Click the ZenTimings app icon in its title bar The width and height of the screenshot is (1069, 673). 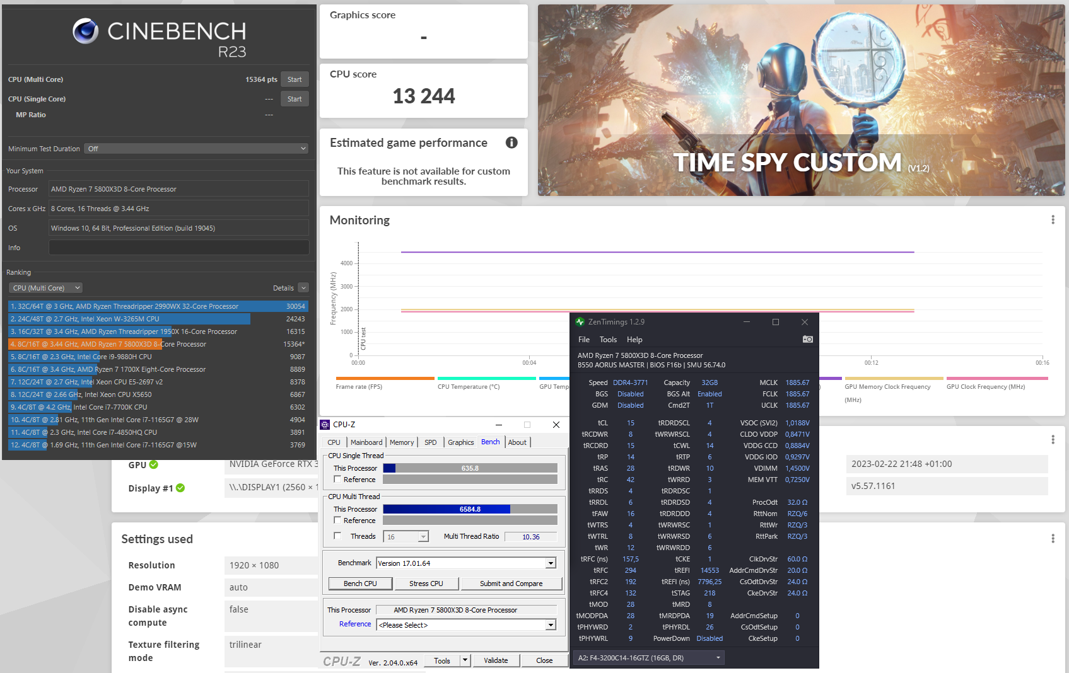tap(580, 322)
